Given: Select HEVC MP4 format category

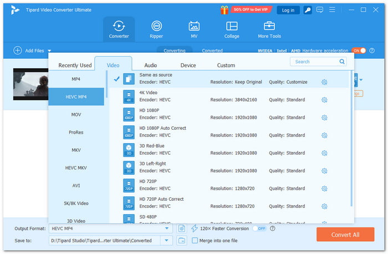Looking at the screenshot, I should (x=76, y=97).
